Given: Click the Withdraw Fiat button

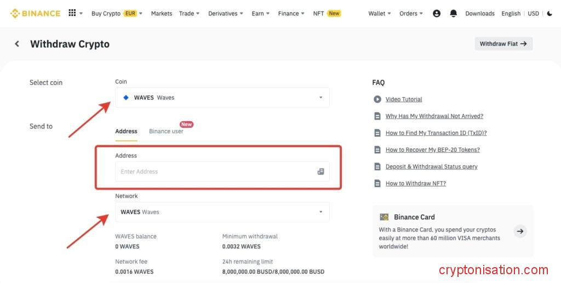Looking at the screenshot, I should coord(503,44).
